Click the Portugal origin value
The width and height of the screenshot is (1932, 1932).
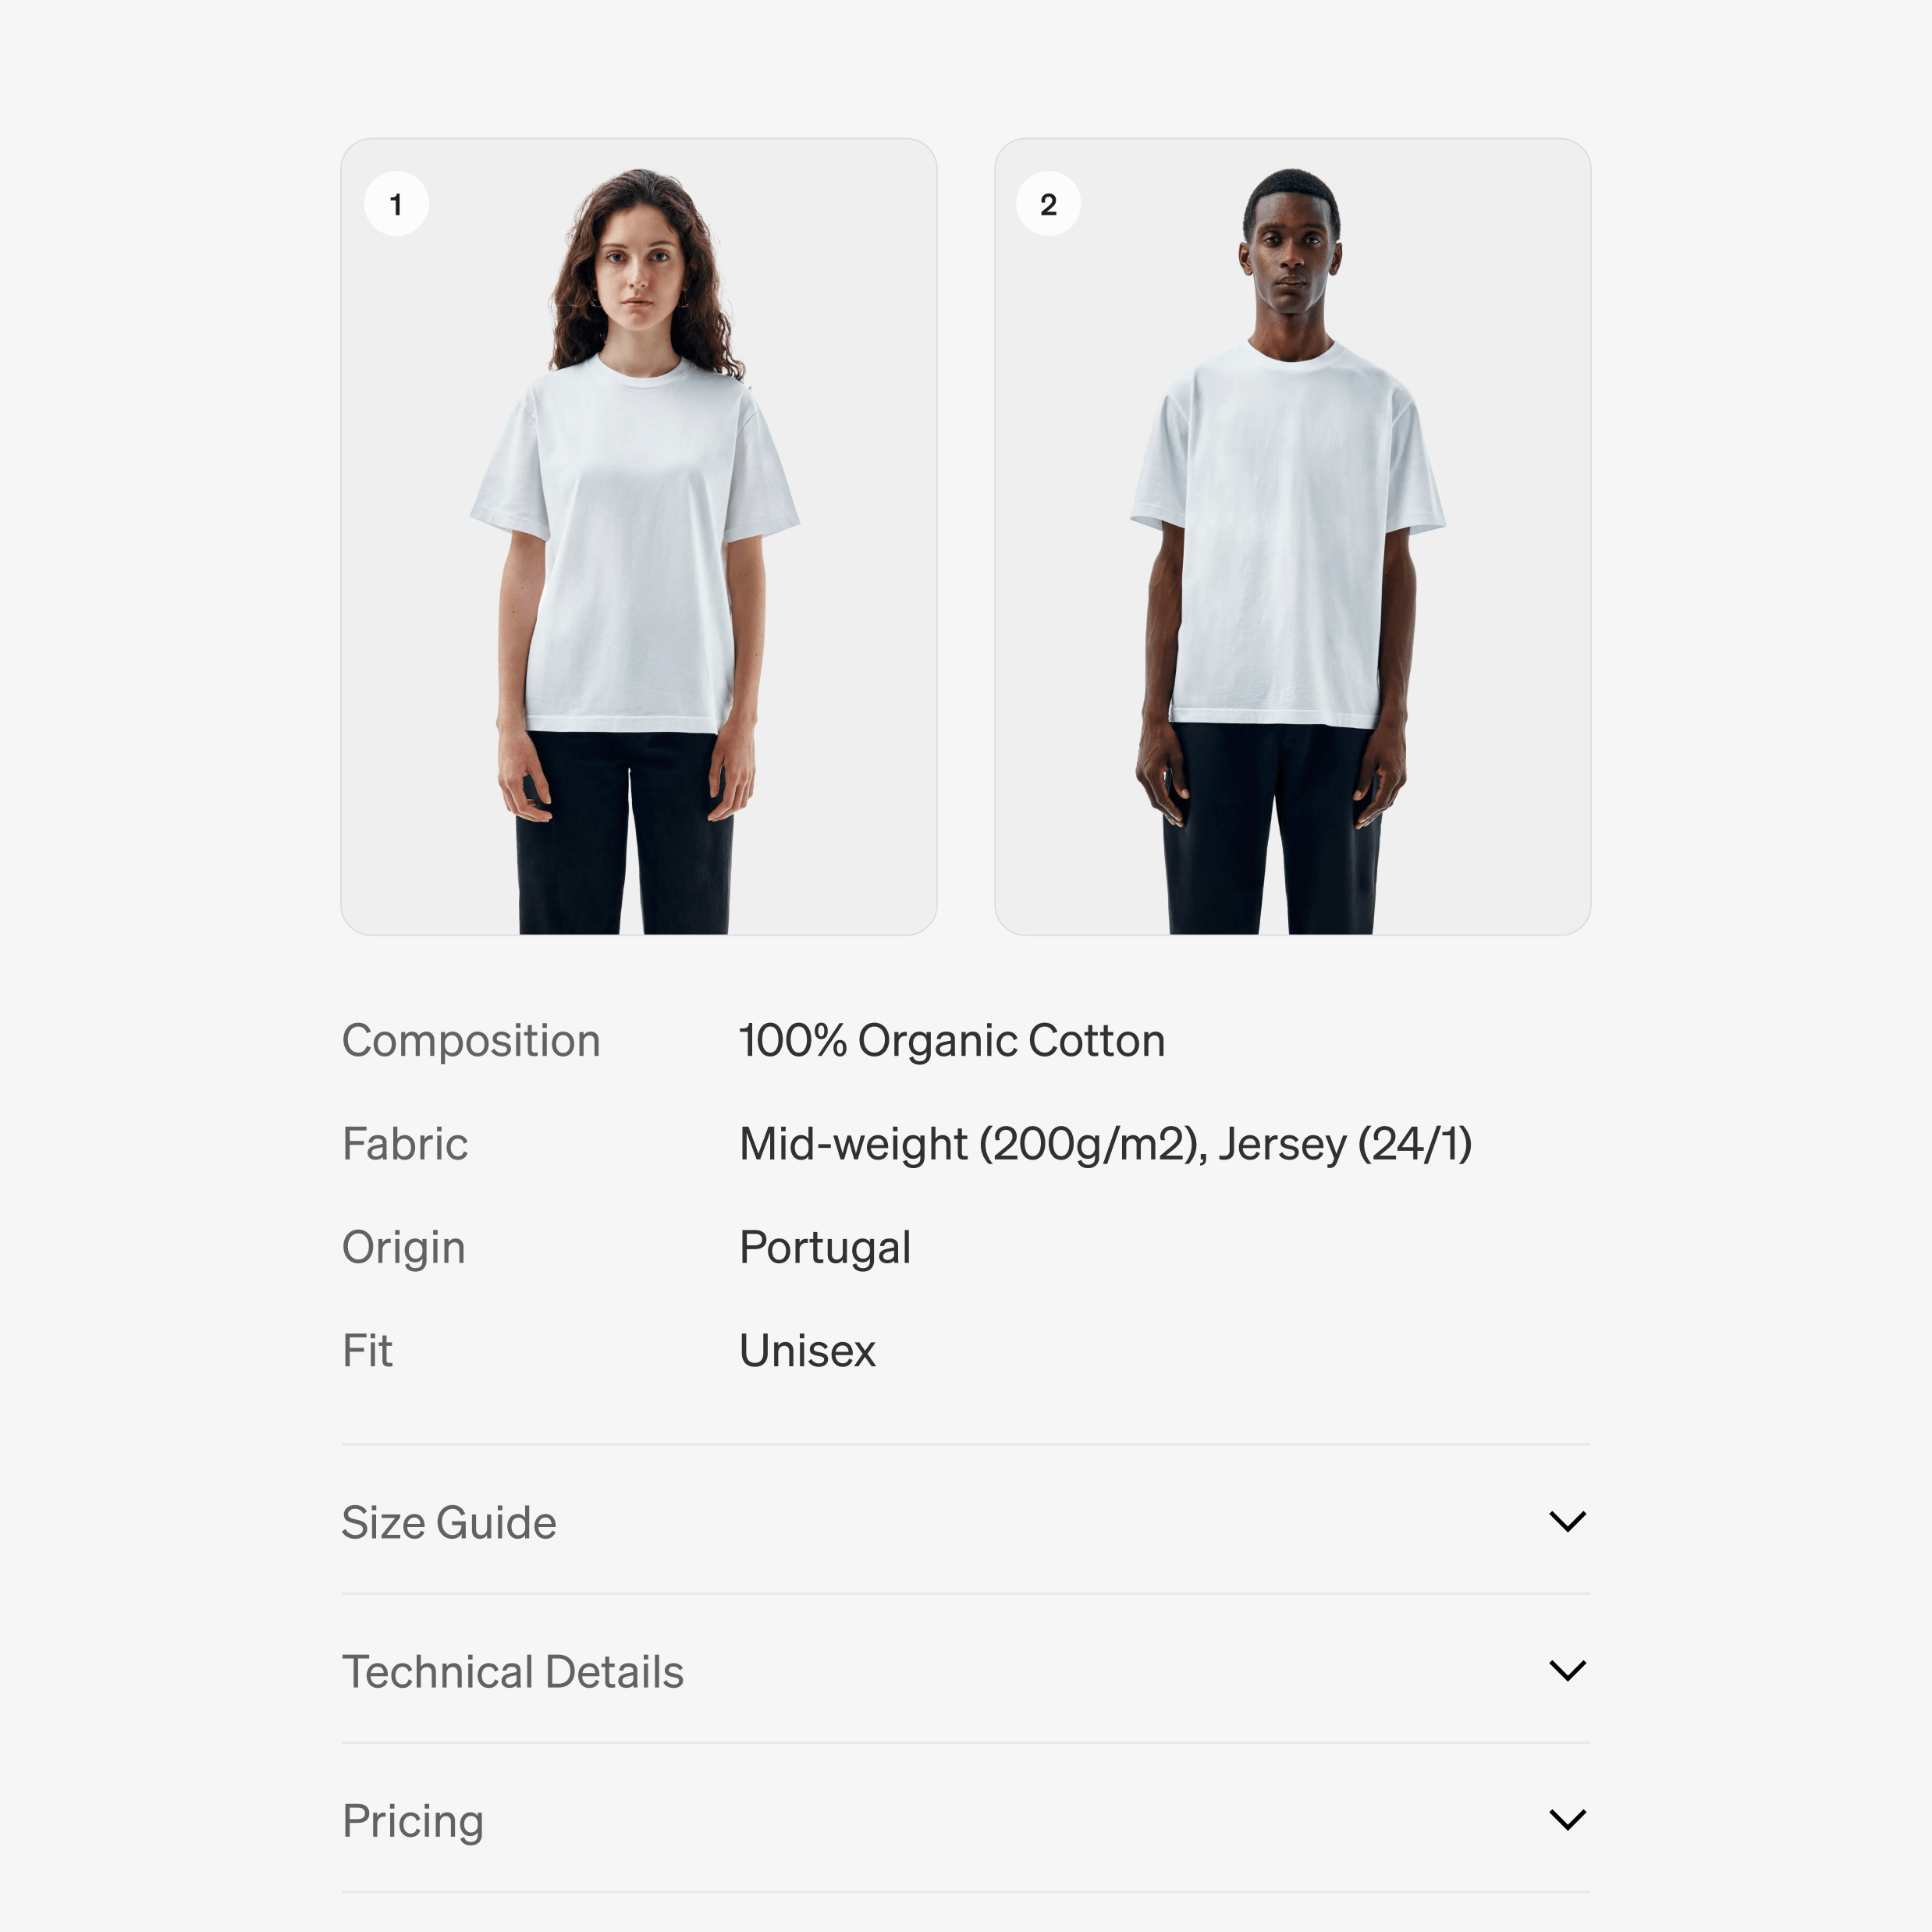point(825,1248)
